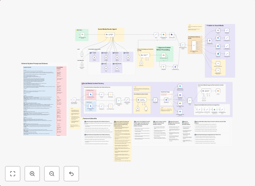Click the Publish to Social Media heading
The width and height of the screenshot is (255, 186).
pyautogui.click(x=216, y=25)
